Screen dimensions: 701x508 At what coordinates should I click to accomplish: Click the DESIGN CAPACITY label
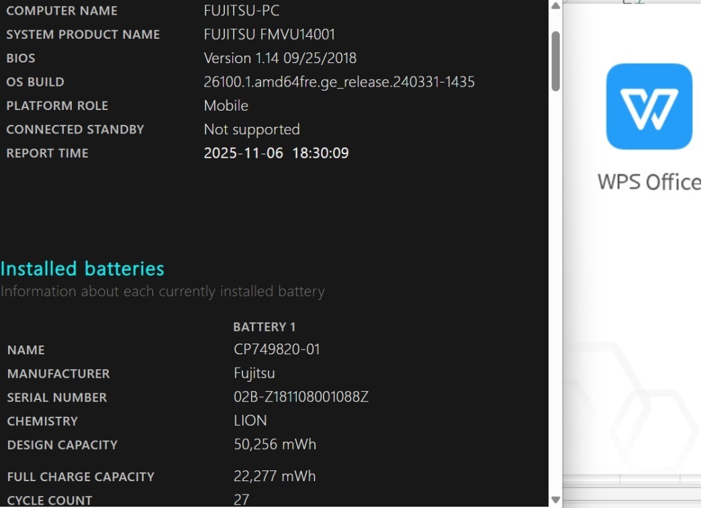(x=62, y=445)
